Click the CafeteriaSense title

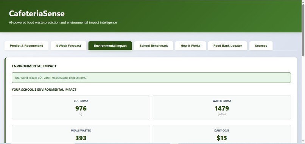click(37, 14)
